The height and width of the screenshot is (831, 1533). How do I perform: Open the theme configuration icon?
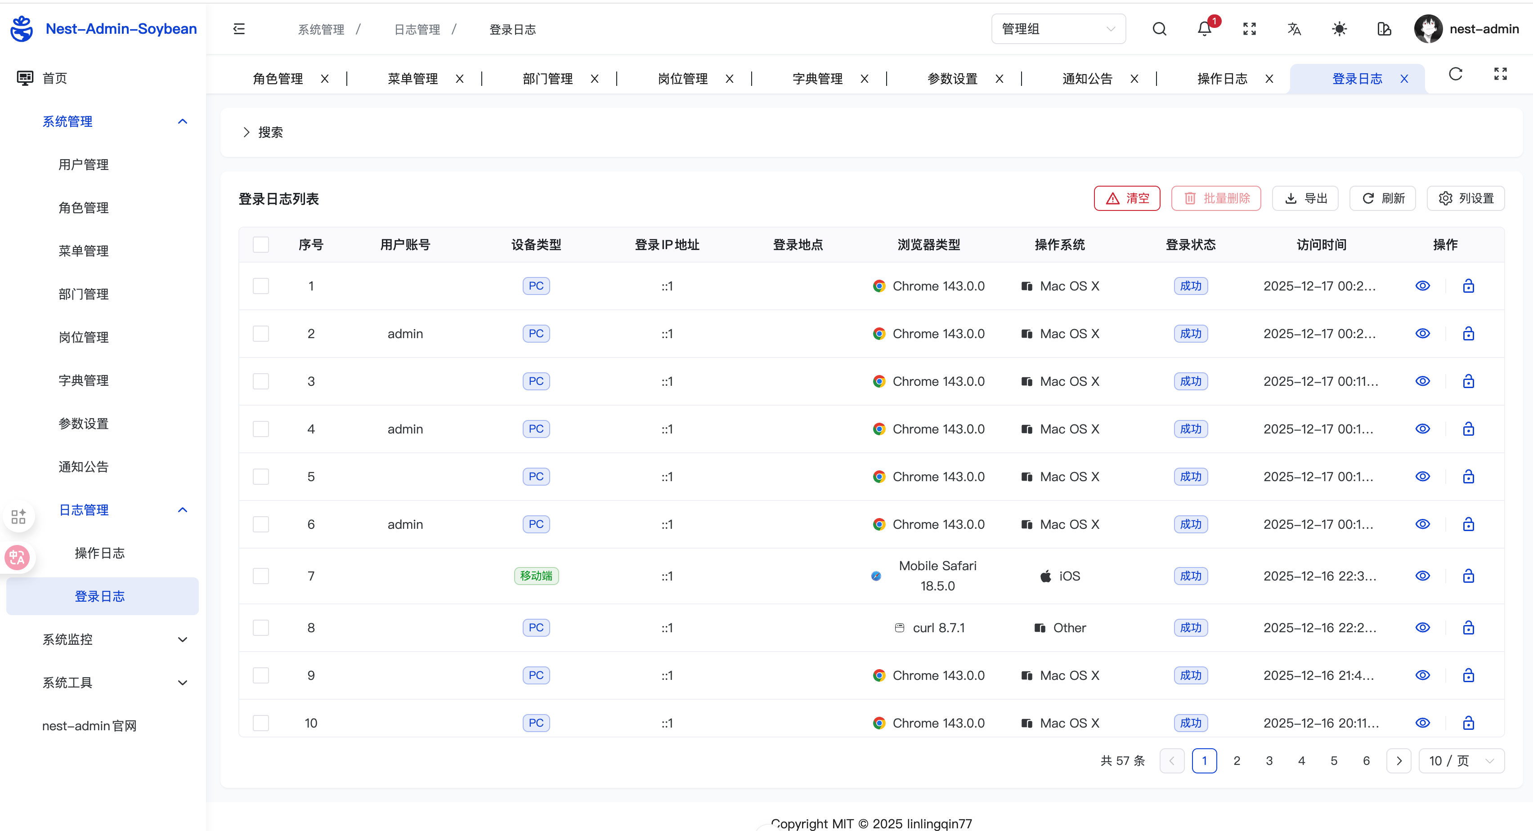pyautogui.click(x=1384, y=28)
